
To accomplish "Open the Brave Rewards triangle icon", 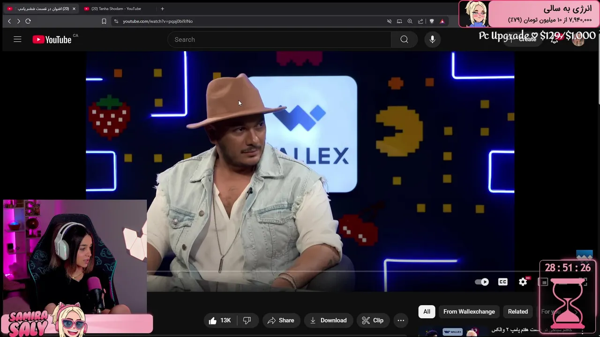I will 442,21.
